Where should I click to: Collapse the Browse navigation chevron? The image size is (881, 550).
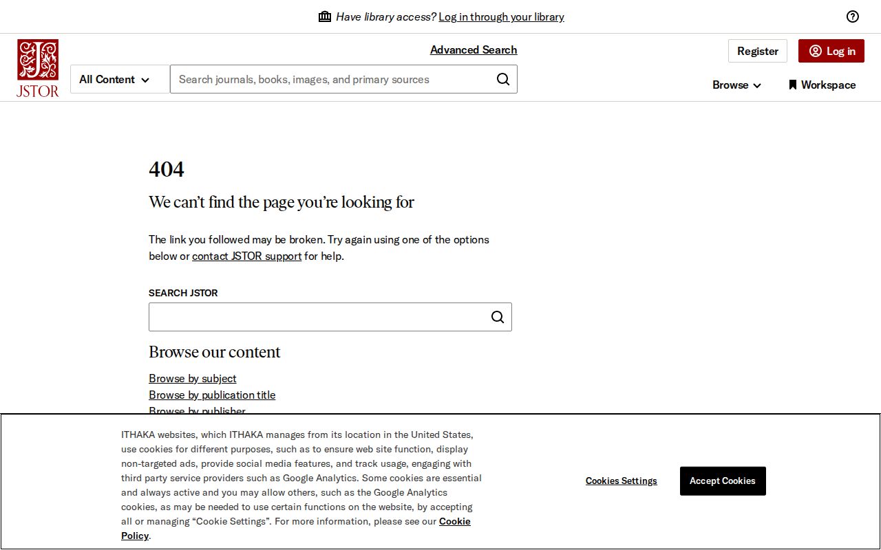tap(757, 85)
